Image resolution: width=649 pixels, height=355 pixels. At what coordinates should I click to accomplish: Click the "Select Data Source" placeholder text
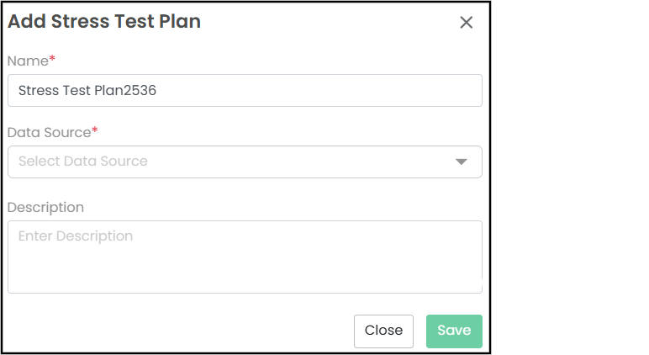pos(82,162)
